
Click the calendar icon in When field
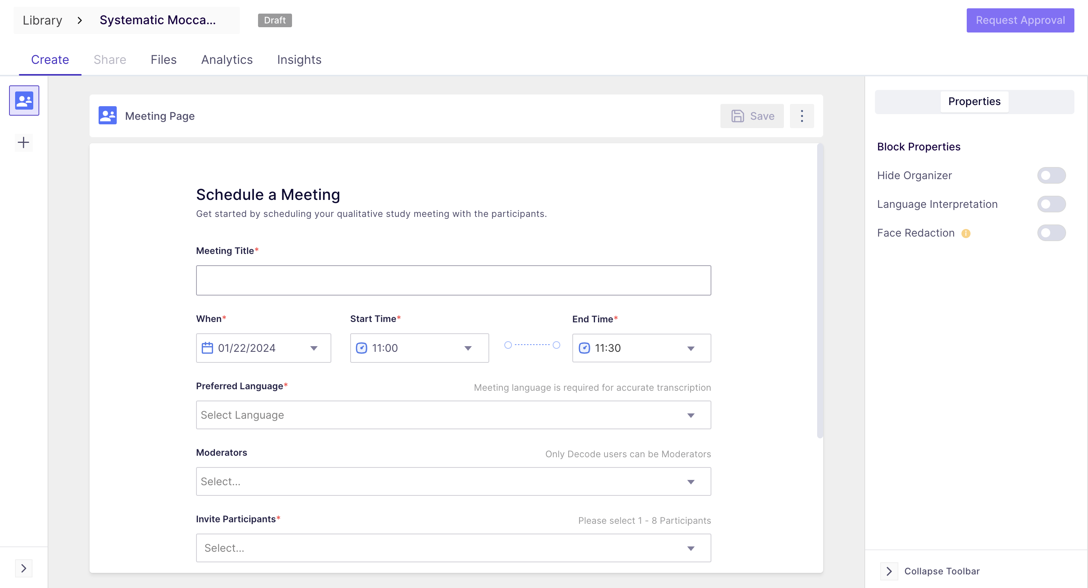coord(207,348)
